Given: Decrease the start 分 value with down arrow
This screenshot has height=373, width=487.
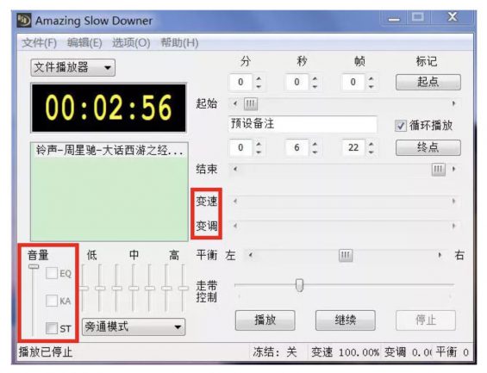Looking at the screenshot, I should [259, 87].
